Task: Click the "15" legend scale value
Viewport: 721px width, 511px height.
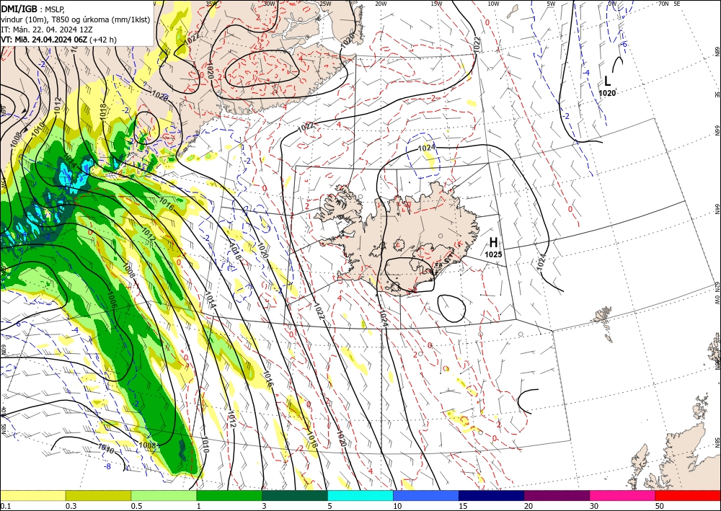Action: click(x=463, y=506)
